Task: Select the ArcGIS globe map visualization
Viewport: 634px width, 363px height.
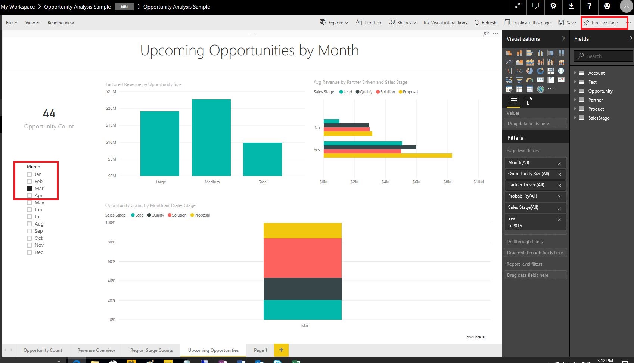Action: (541, 89)
